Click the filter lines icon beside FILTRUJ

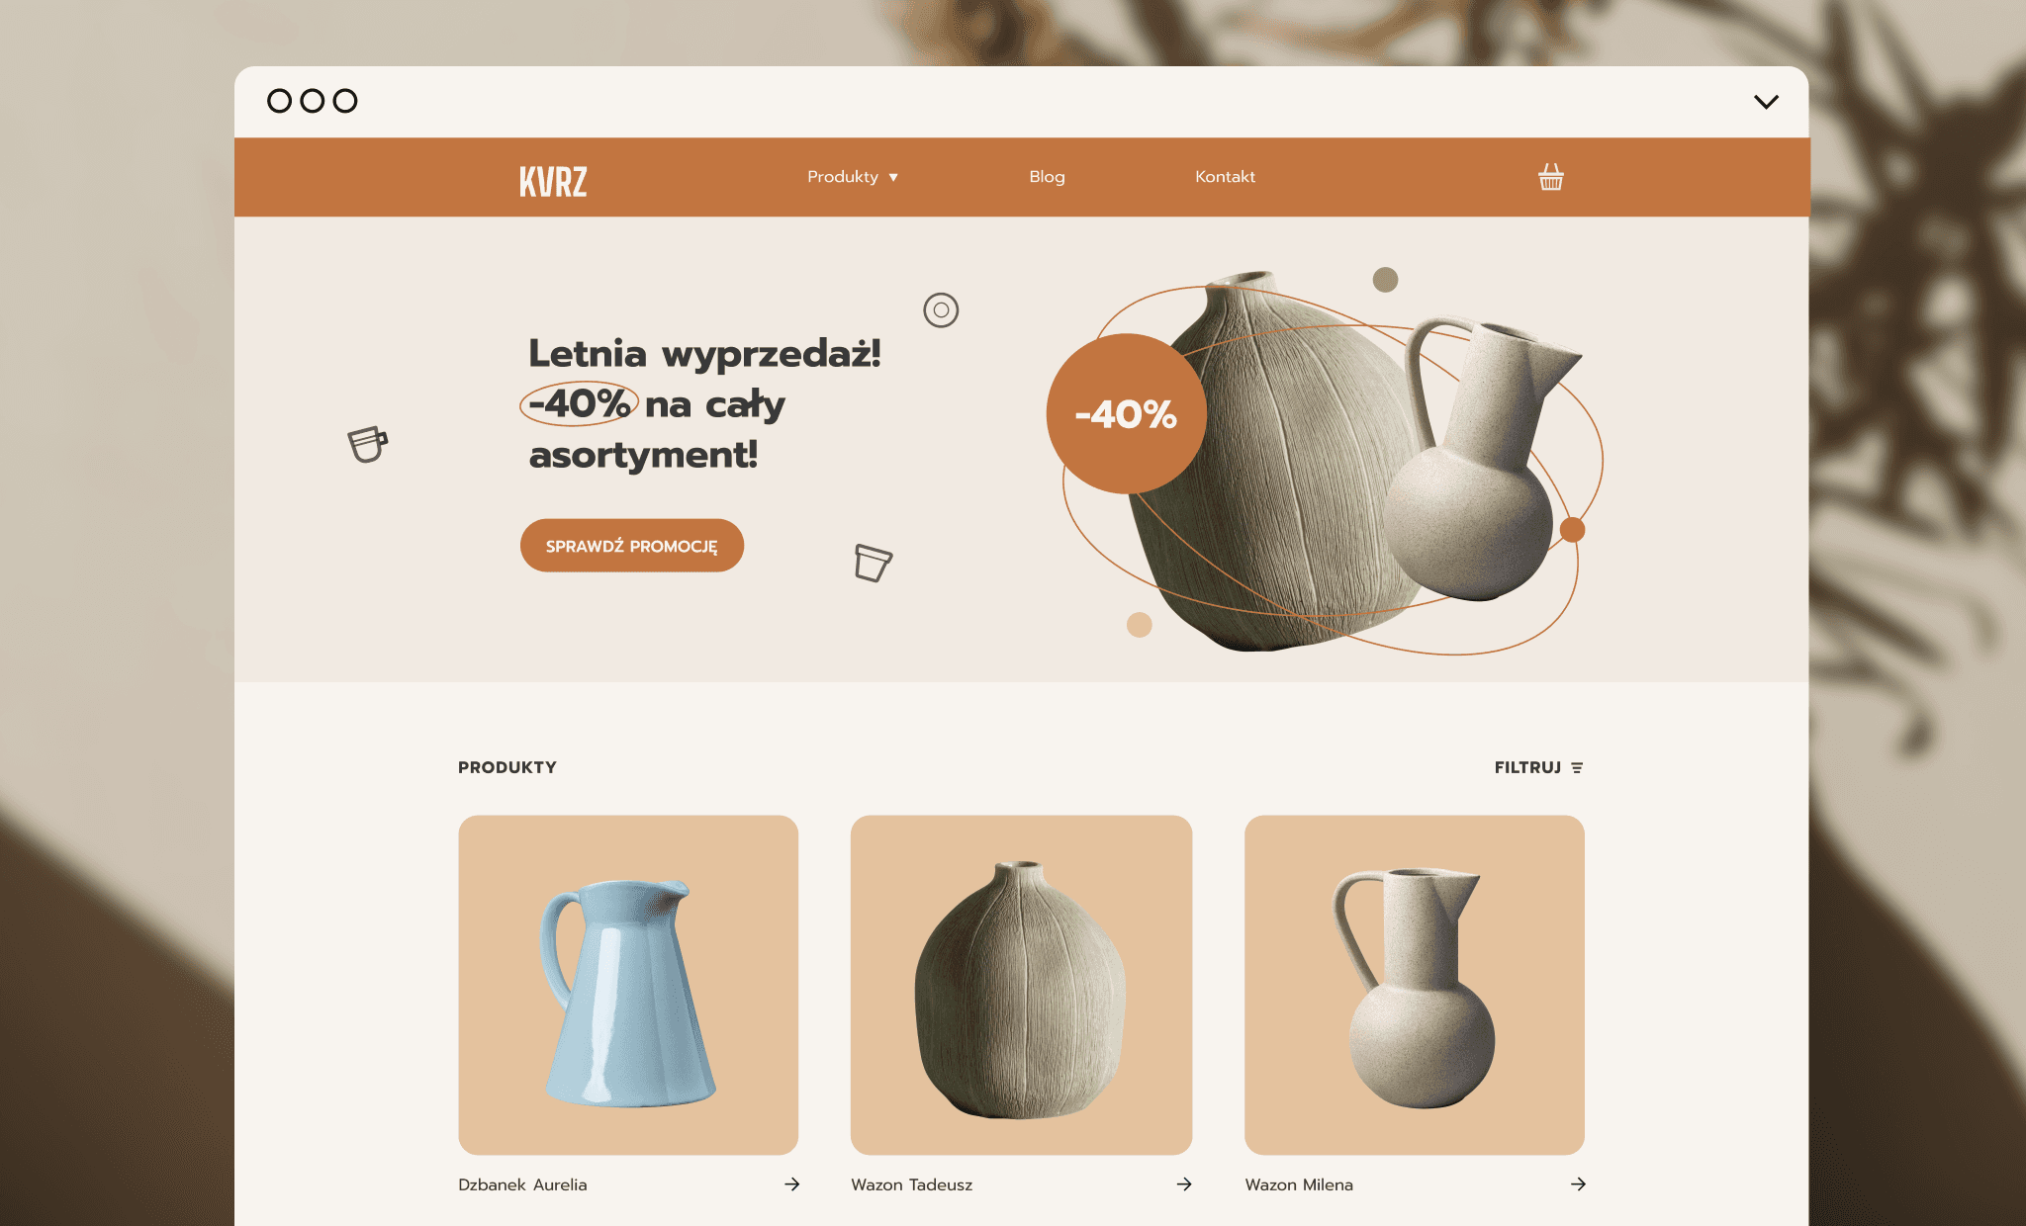tap(1577, 767)
